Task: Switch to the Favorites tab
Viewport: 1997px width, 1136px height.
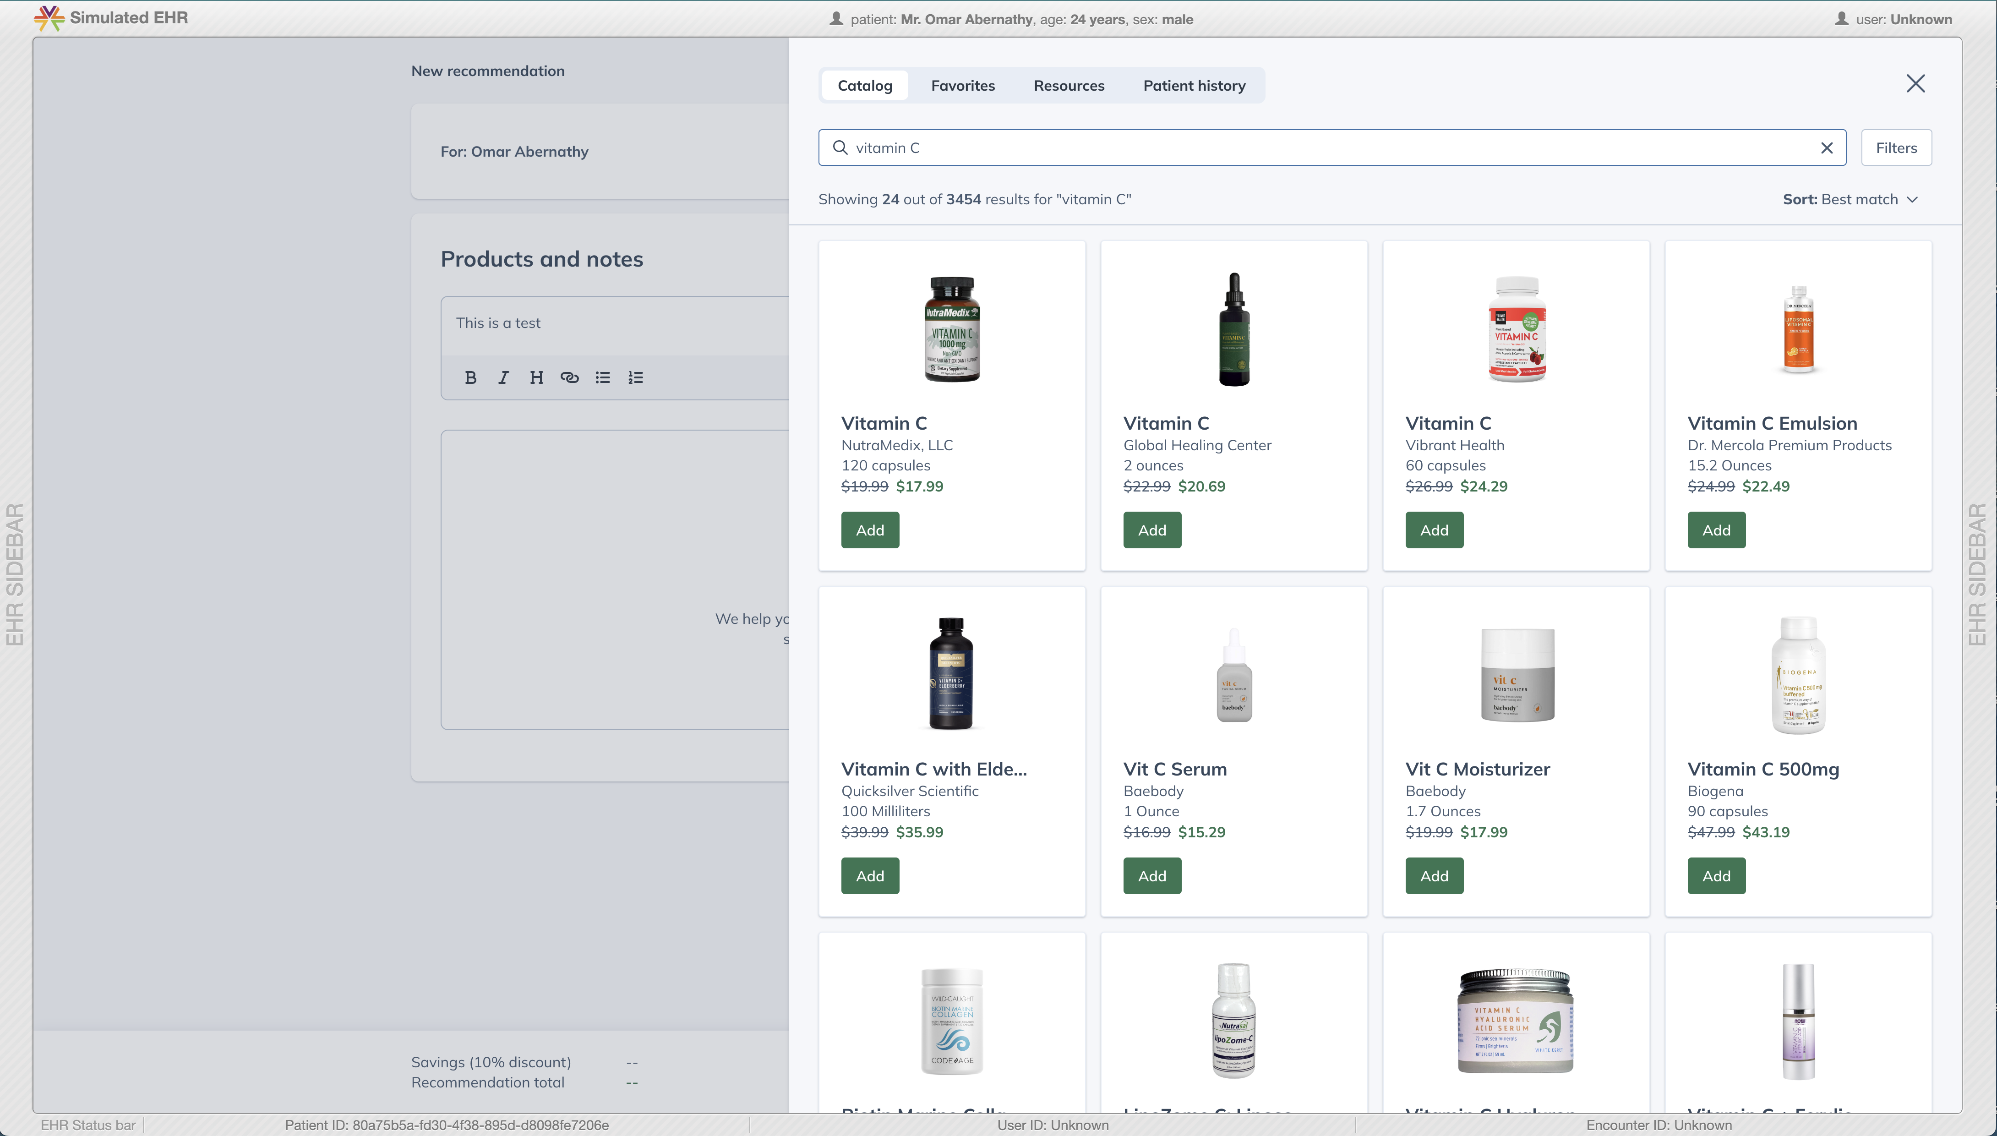Action: 963,85
